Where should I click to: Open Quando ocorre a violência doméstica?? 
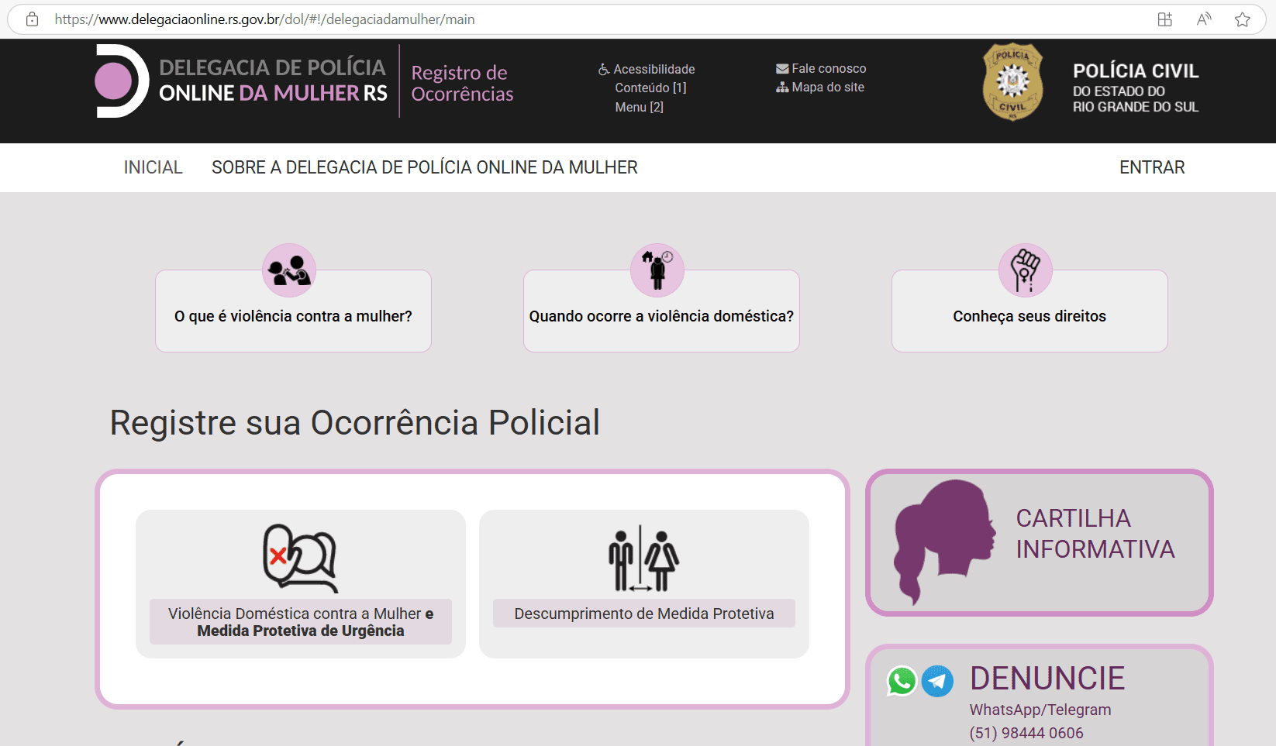tap(660, 316)
